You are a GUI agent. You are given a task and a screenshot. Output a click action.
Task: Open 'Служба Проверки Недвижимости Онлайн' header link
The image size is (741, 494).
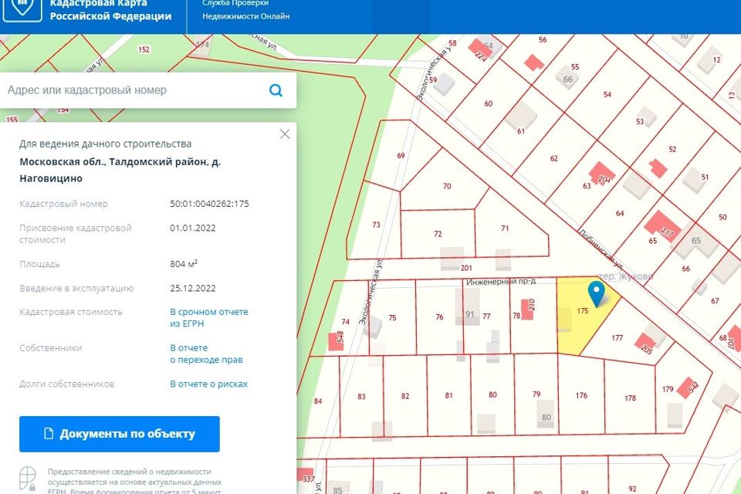246,9
